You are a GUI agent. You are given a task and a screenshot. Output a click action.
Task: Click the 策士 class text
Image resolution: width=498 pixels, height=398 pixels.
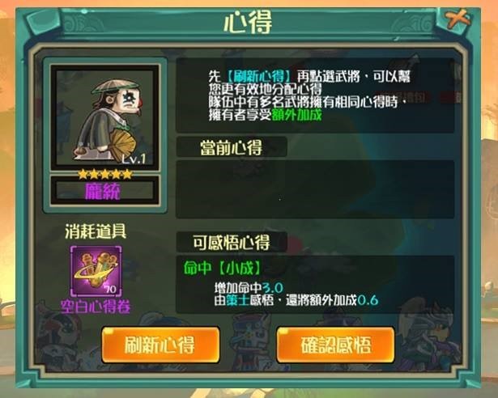(238, 300)
